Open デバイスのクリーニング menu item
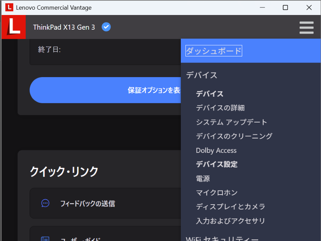Viewport: 321px width, 241px height. (234, 136)
